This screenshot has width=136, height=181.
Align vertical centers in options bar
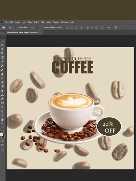(92, 27)
